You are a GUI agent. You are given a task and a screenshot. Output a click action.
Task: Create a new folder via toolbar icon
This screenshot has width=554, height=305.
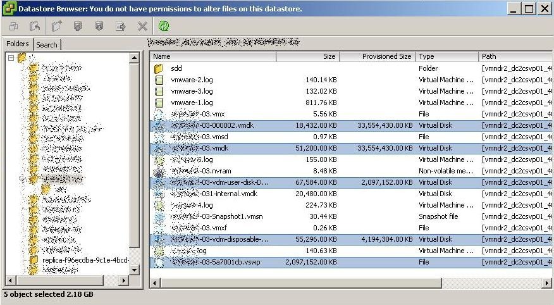click(56, 26)
